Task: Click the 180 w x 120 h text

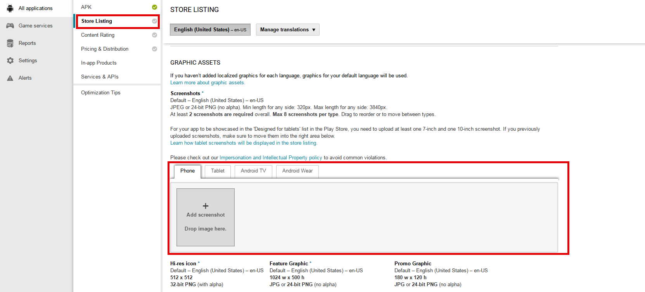Action: [410, 278]
